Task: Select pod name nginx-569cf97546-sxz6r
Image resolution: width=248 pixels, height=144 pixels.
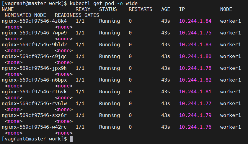Action: tap(34, 115)
